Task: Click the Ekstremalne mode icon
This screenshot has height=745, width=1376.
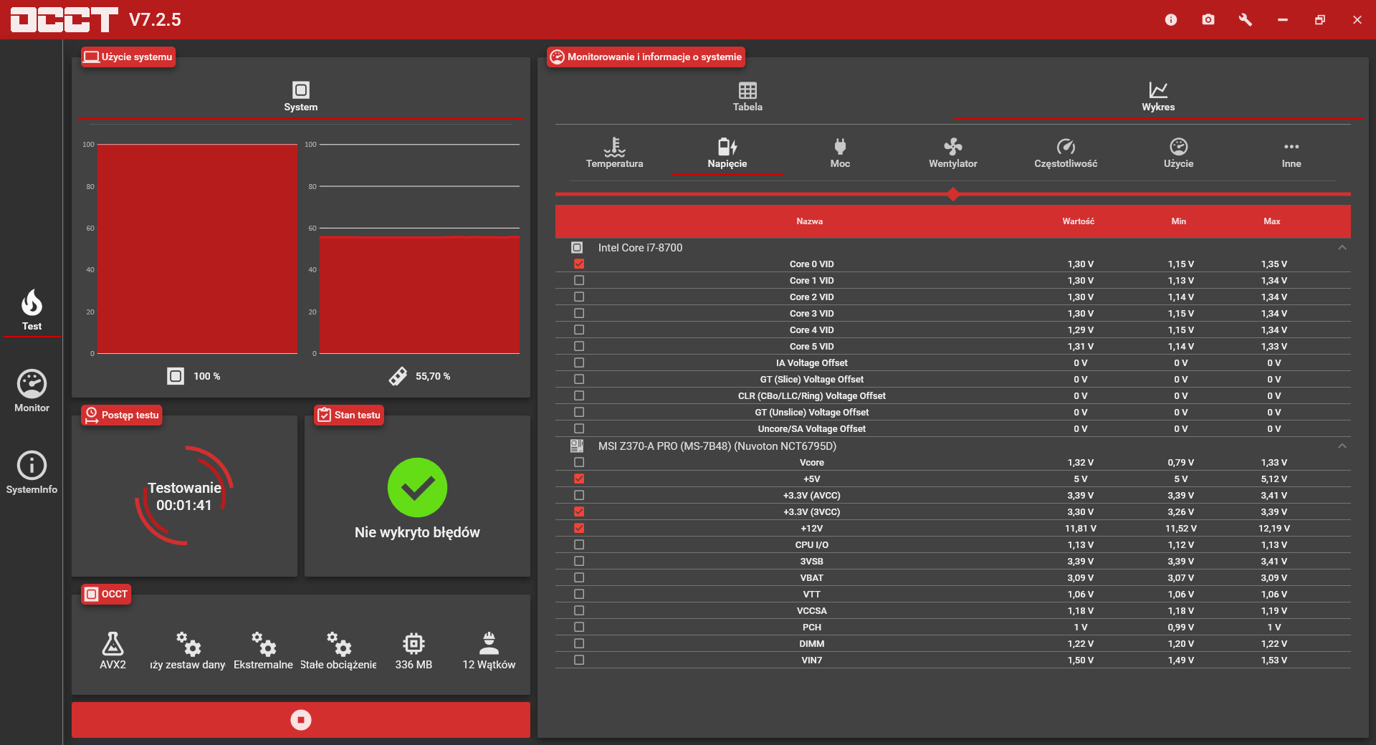Action: point(264,644)
